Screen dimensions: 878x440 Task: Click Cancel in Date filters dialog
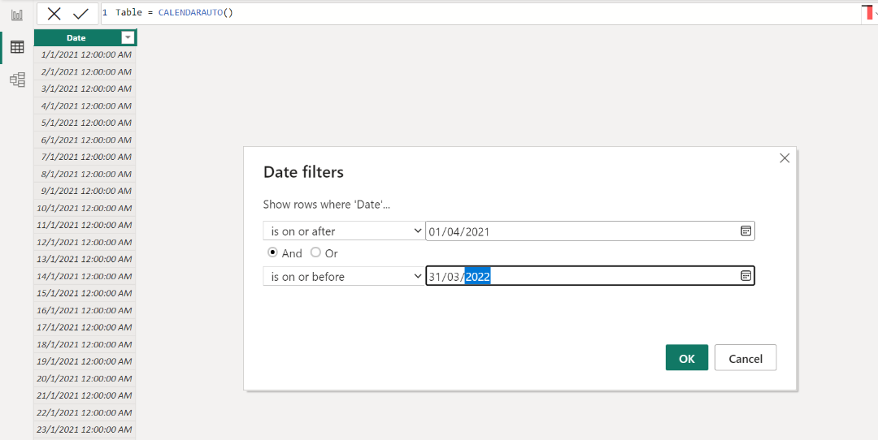[x=745, y=358]
